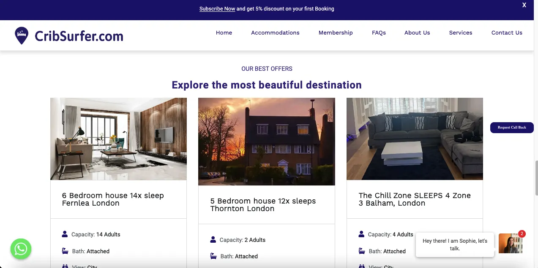
Task: Click 'Bath: Attached' on the Fernlea card
Action: (91, 251)
